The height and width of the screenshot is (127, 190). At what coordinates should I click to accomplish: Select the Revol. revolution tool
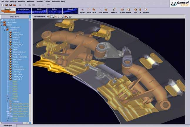[x=129, y=11]
